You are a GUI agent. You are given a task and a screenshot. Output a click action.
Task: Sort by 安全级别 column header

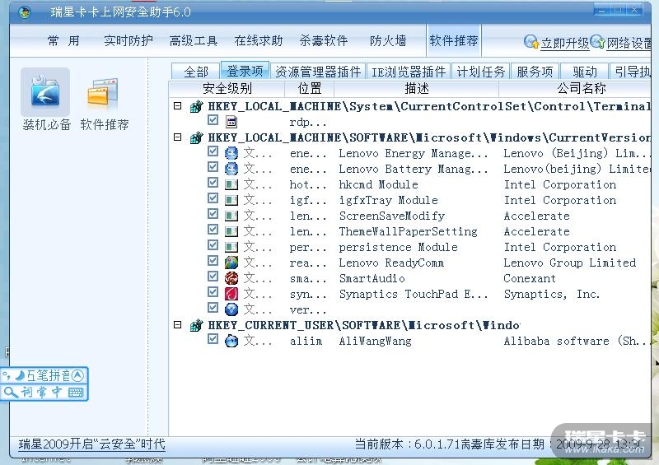[227, 89]
